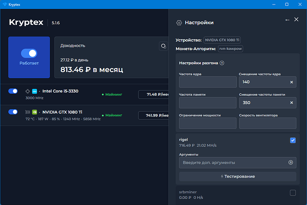This screenshot has height=205, width=307.
Task: Click the 741.99 ₽ earnings button for GPU
Action: click(x=153, y=116)
